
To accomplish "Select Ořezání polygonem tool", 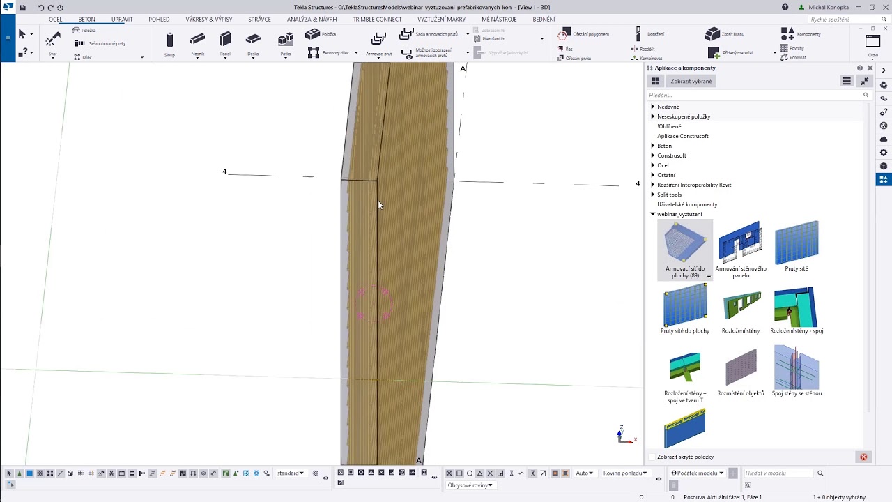I will pyautogui.click(x=583, y=33).
